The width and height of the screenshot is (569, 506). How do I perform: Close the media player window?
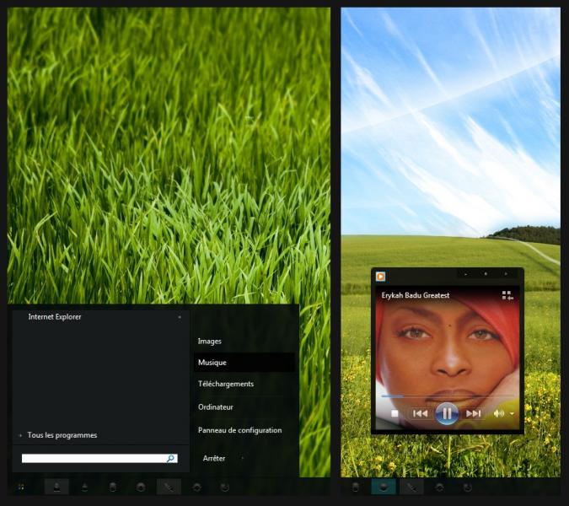507,274
